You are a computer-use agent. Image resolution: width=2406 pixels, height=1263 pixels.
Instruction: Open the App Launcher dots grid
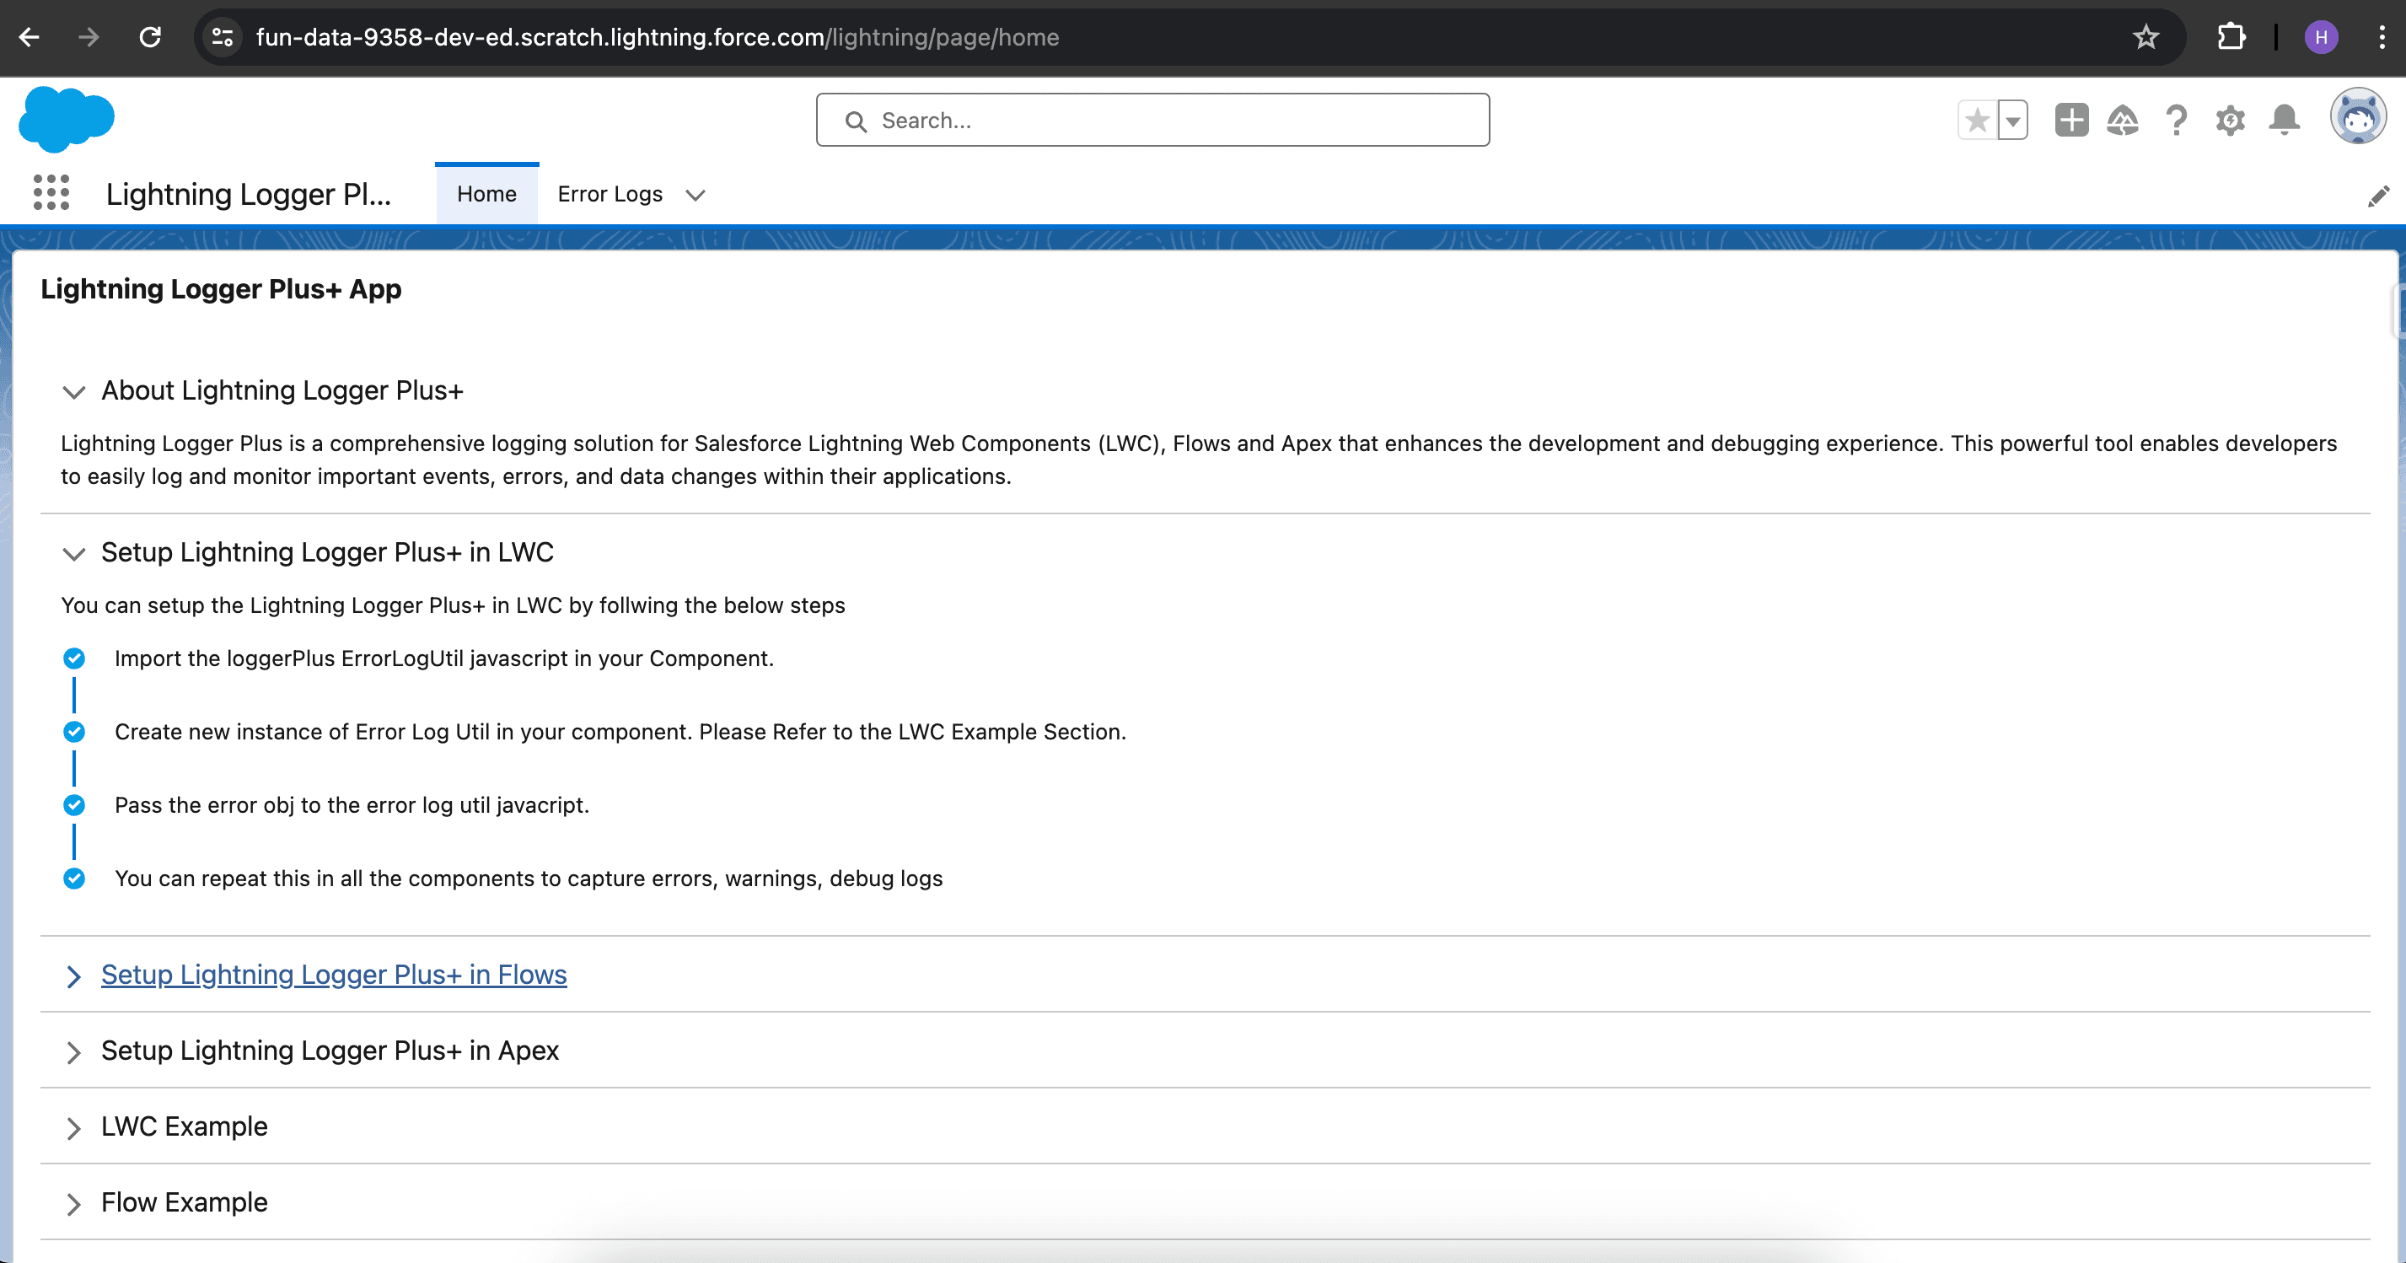(x=51, y=193)
